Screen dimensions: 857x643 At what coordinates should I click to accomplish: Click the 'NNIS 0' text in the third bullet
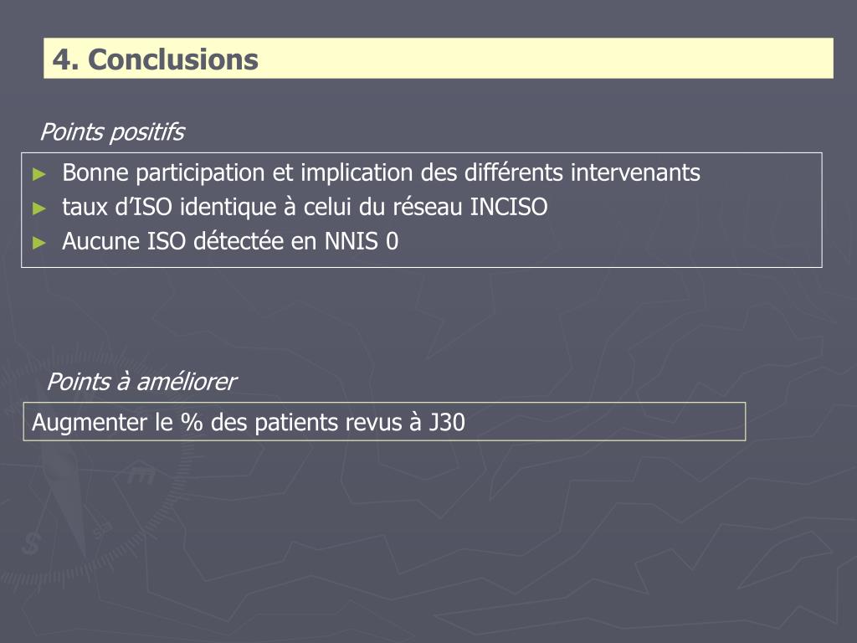(x=362, y=241)
